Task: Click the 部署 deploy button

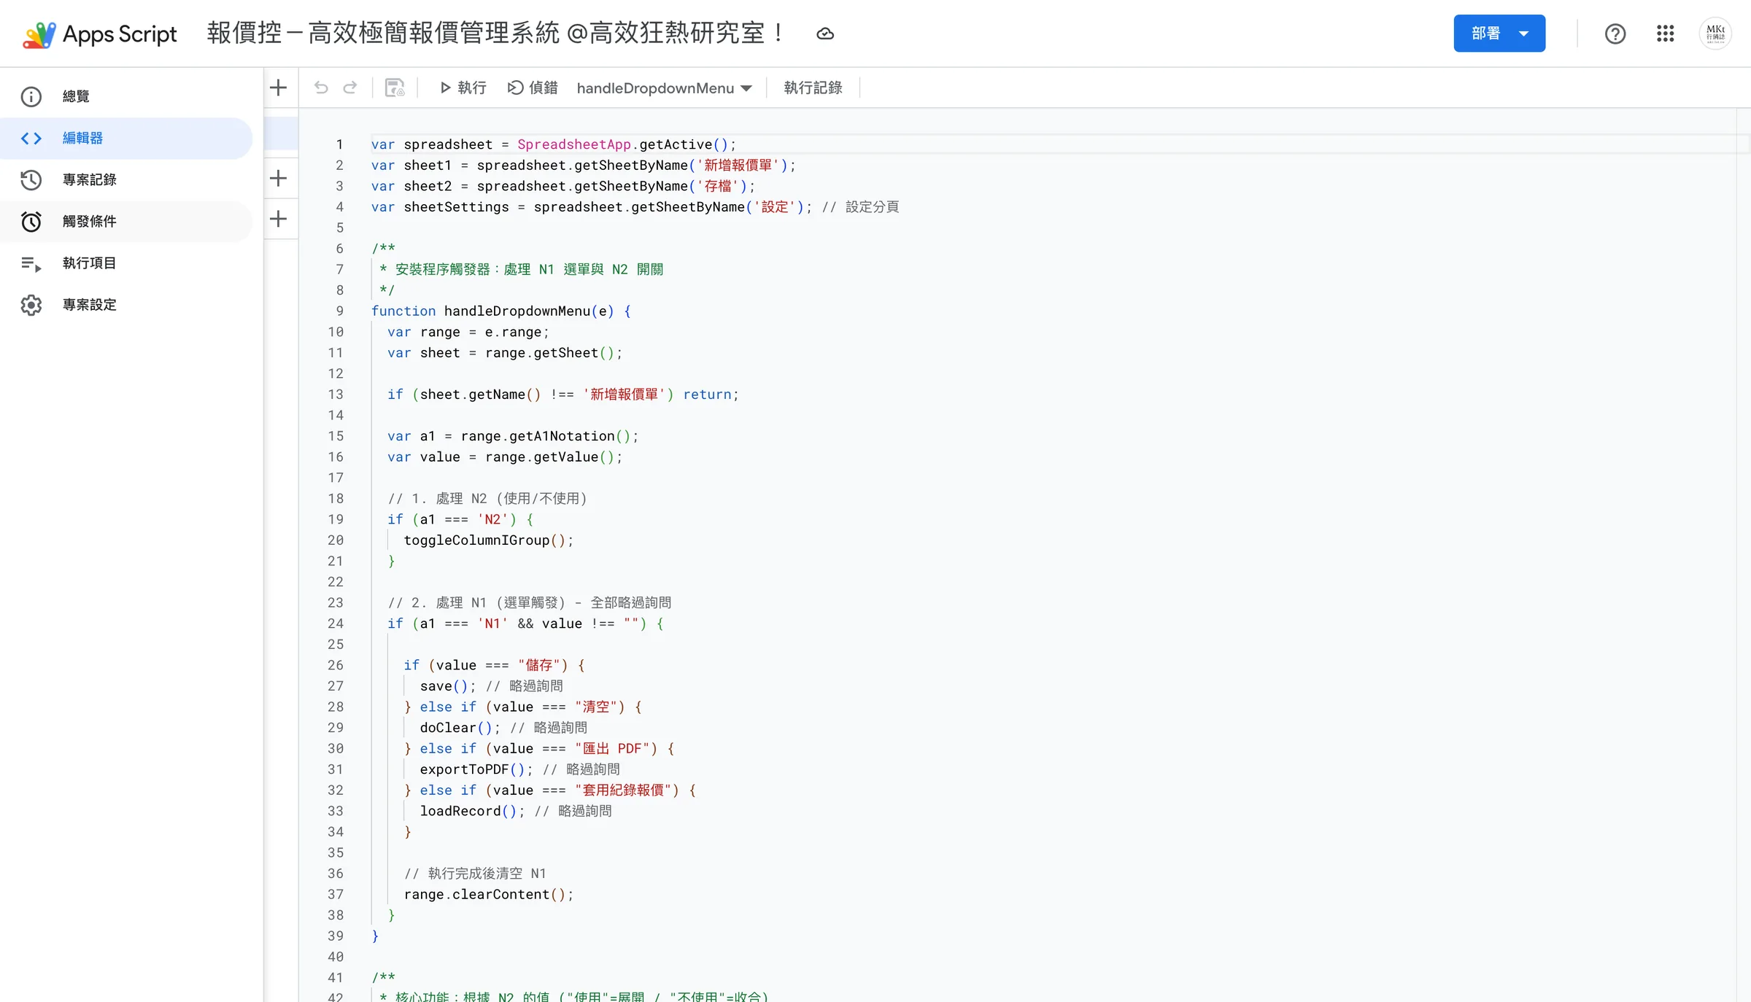Action: 1485,34
